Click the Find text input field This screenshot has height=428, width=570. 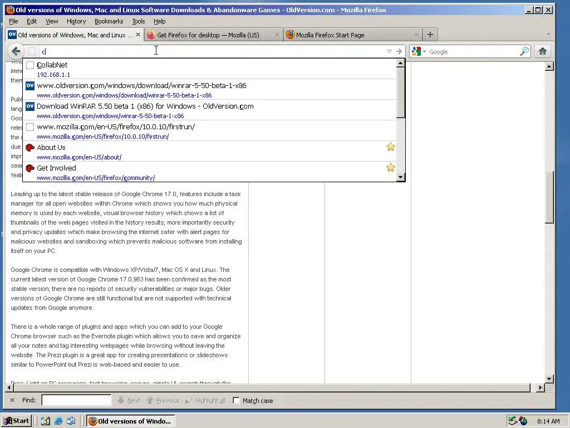point(76,400)
